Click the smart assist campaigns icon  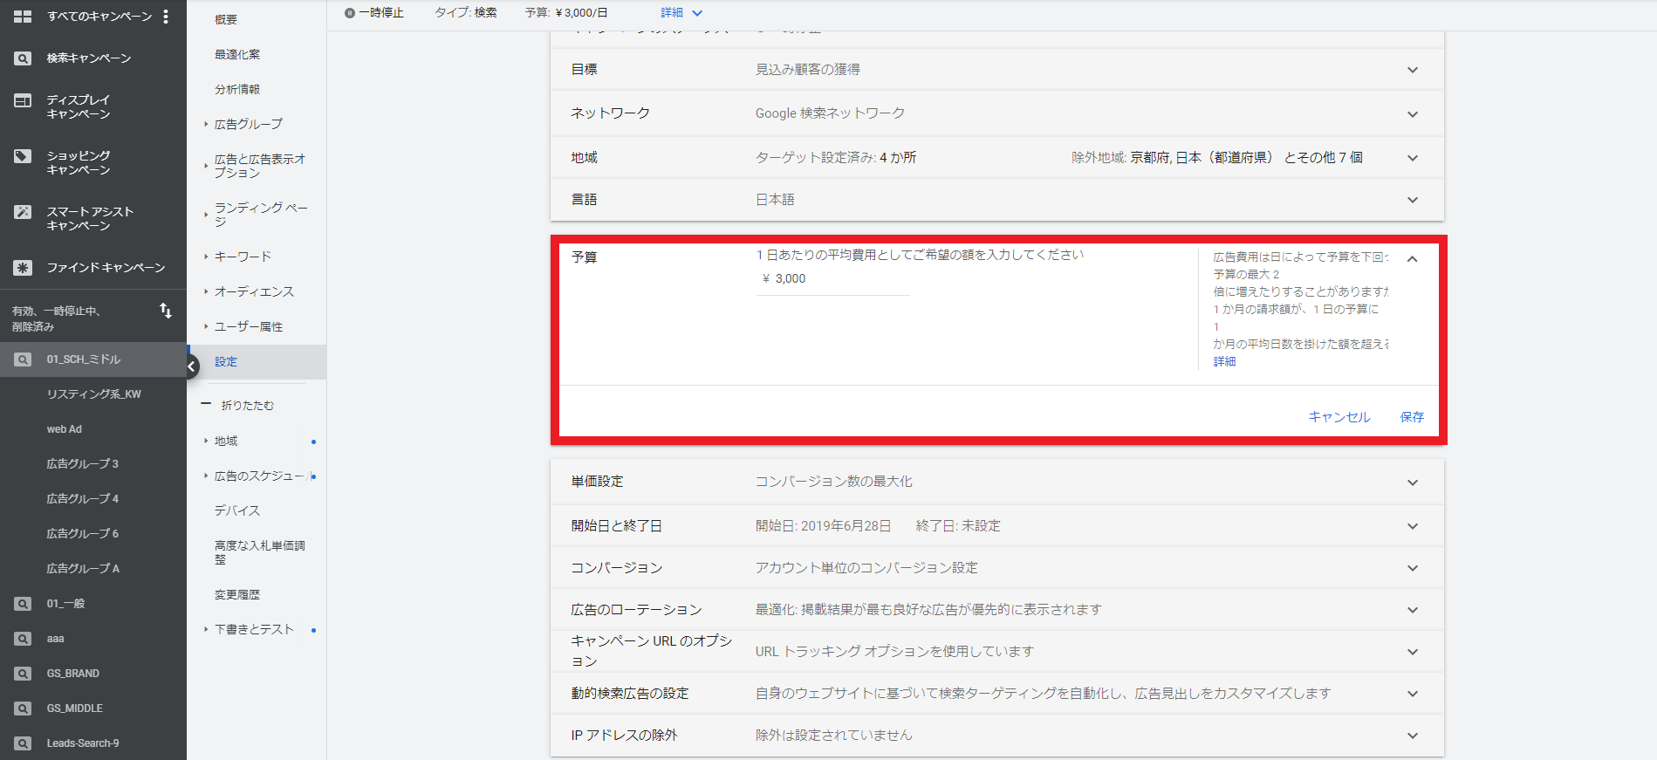(23, 212)
